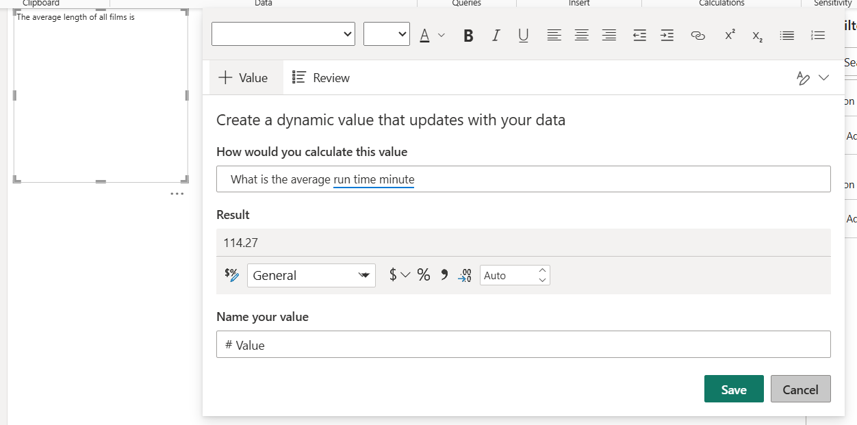Open the currency symbol dropdown

coord(400,275)
